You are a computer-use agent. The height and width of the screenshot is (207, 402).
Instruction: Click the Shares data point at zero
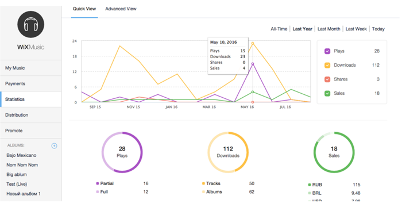[253, 102]
